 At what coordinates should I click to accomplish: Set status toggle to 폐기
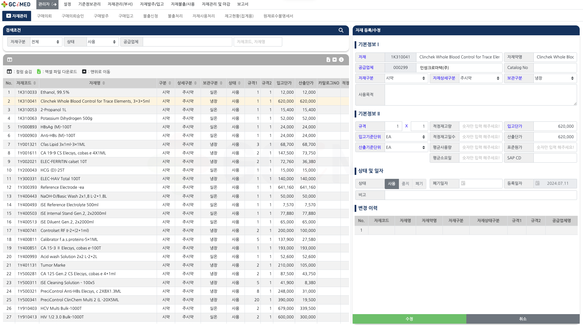419,184
